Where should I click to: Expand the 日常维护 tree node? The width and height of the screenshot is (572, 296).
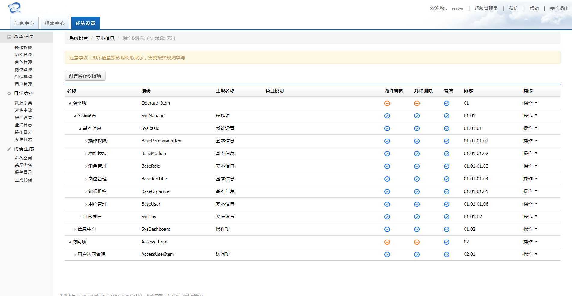point(81,217)
